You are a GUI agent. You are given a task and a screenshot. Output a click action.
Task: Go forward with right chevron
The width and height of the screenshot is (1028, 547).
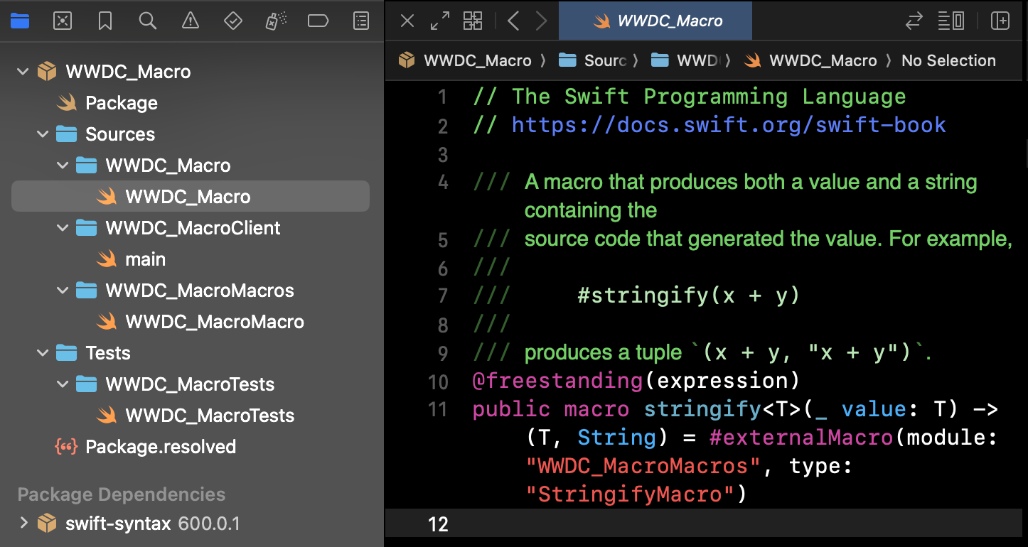click(x=541, y=21)
